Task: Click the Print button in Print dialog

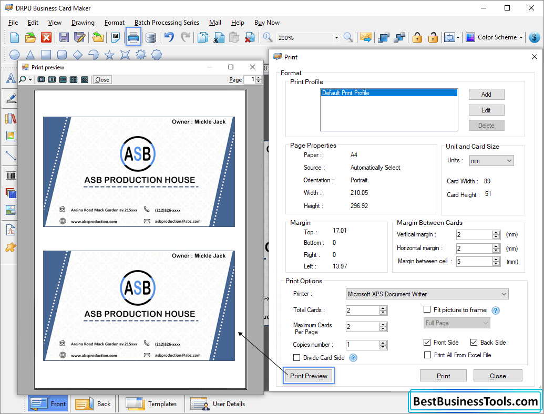Action: click(x=443, y=376)
